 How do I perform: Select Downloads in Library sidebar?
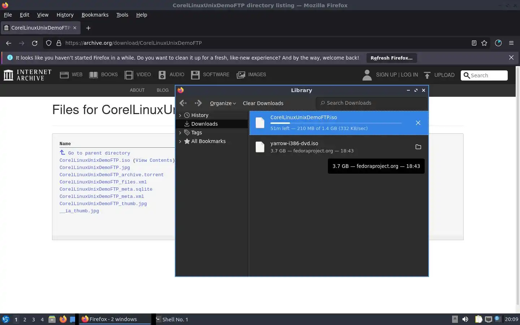click(204, 124)
